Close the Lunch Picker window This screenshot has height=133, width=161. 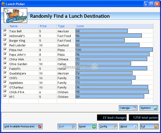[157, 4]
